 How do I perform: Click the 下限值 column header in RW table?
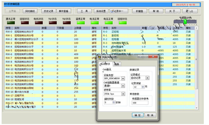pyautogui.click(x=64, y=28)
